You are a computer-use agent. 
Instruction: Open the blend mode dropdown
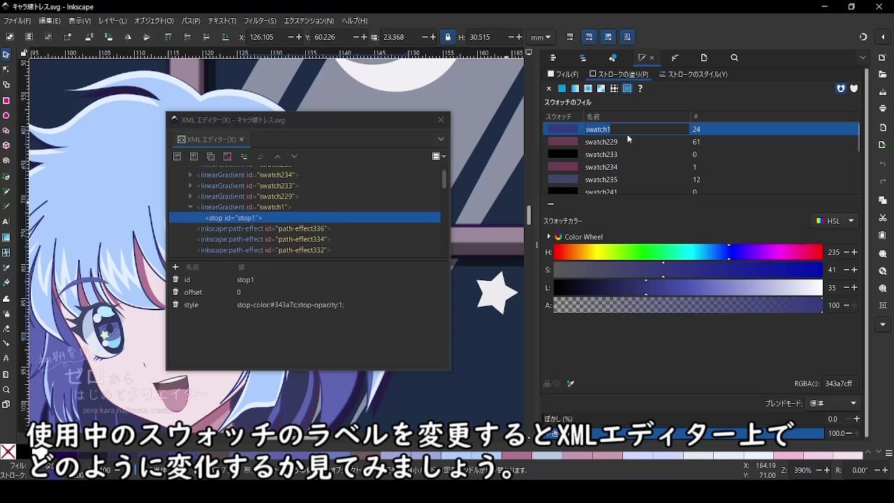[833, 403]
